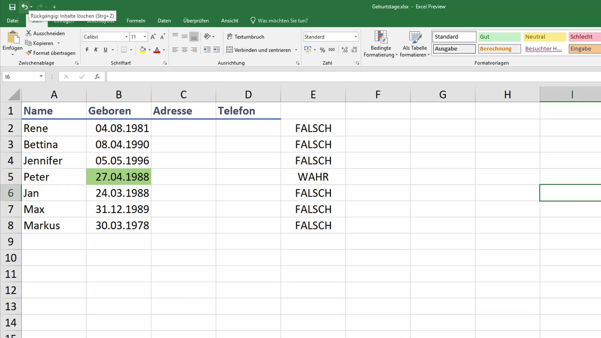The height and width of the screenshot is (338, 601).
Task: Select green cell 27.04.1988
Action: (x=119, y=177)
